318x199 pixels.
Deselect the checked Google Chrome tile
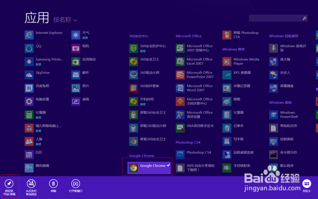click(x=149, y=168)
